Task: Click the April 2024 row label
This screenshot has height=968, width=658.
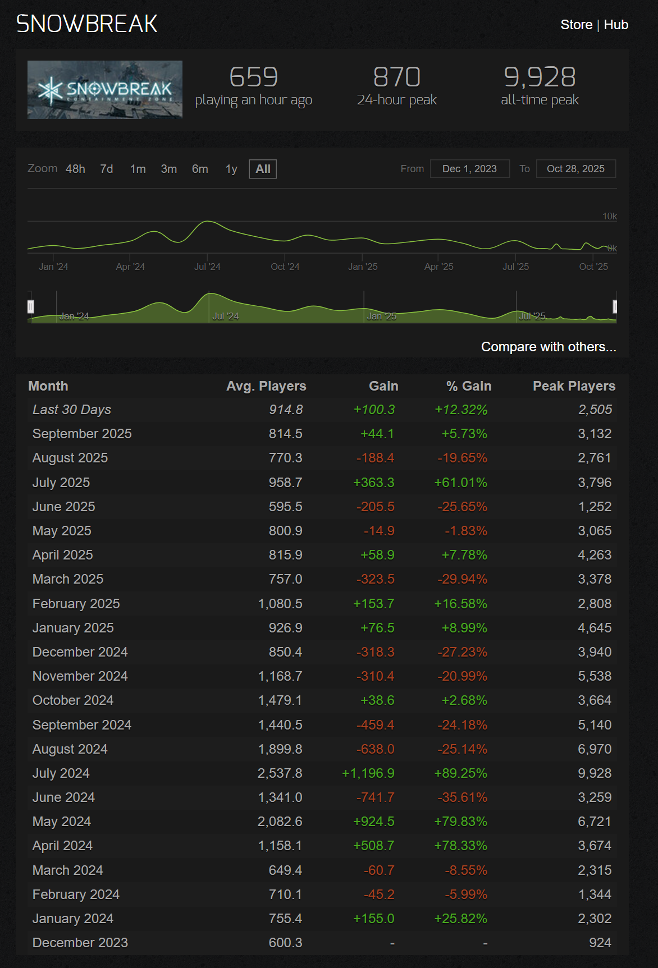Action: tap(63, 846)
